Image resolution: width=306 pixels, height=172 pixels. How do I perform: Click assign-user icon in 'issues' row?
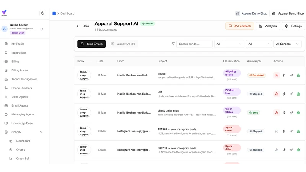[x=277, y=75]
